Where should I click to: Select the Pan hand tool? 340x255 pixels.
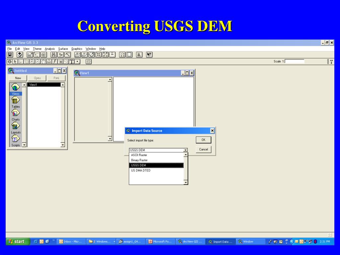click(x=43, y=61)
